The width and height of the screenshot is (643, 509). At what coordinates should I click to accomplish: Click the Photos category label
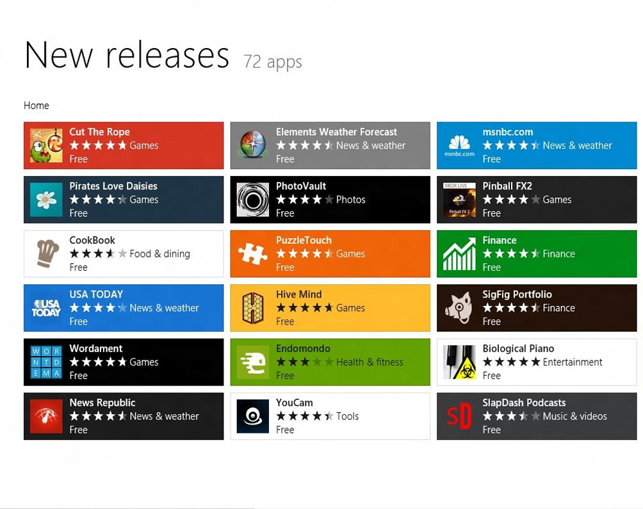pyautogui.click(x=351, y=200)
